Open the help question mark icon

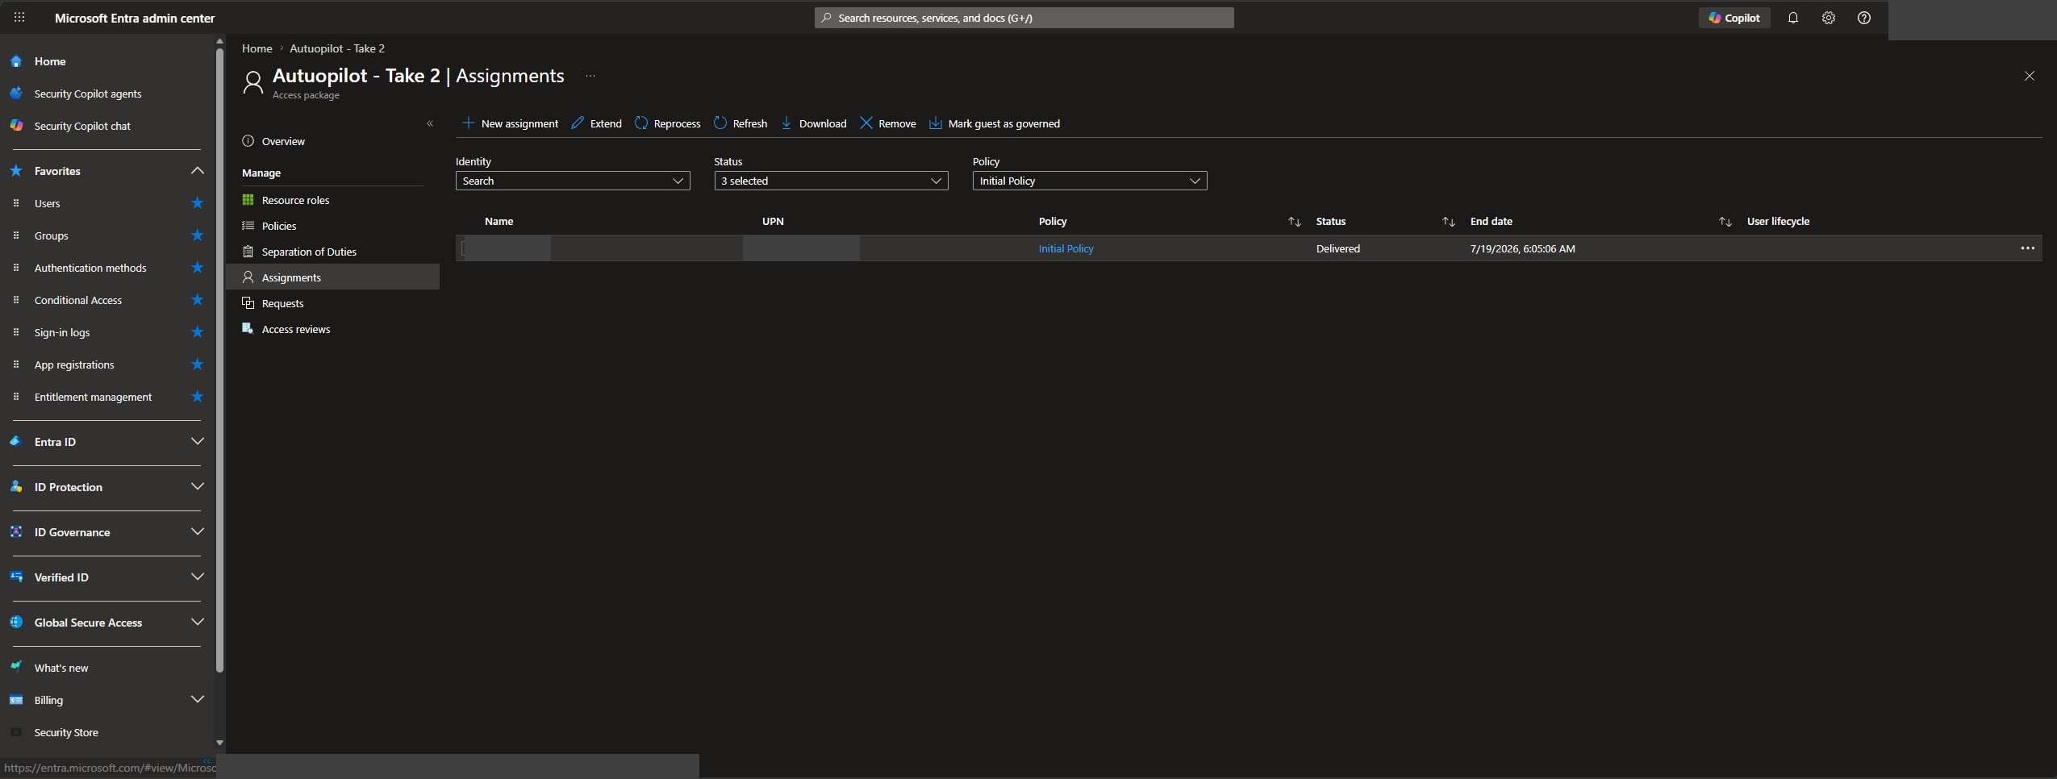pos(1863,18)
